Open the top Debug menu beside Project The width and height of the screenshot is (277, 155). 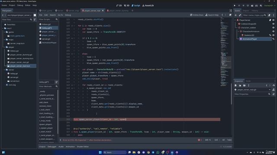pyautogui.click(x=20, y=5)
